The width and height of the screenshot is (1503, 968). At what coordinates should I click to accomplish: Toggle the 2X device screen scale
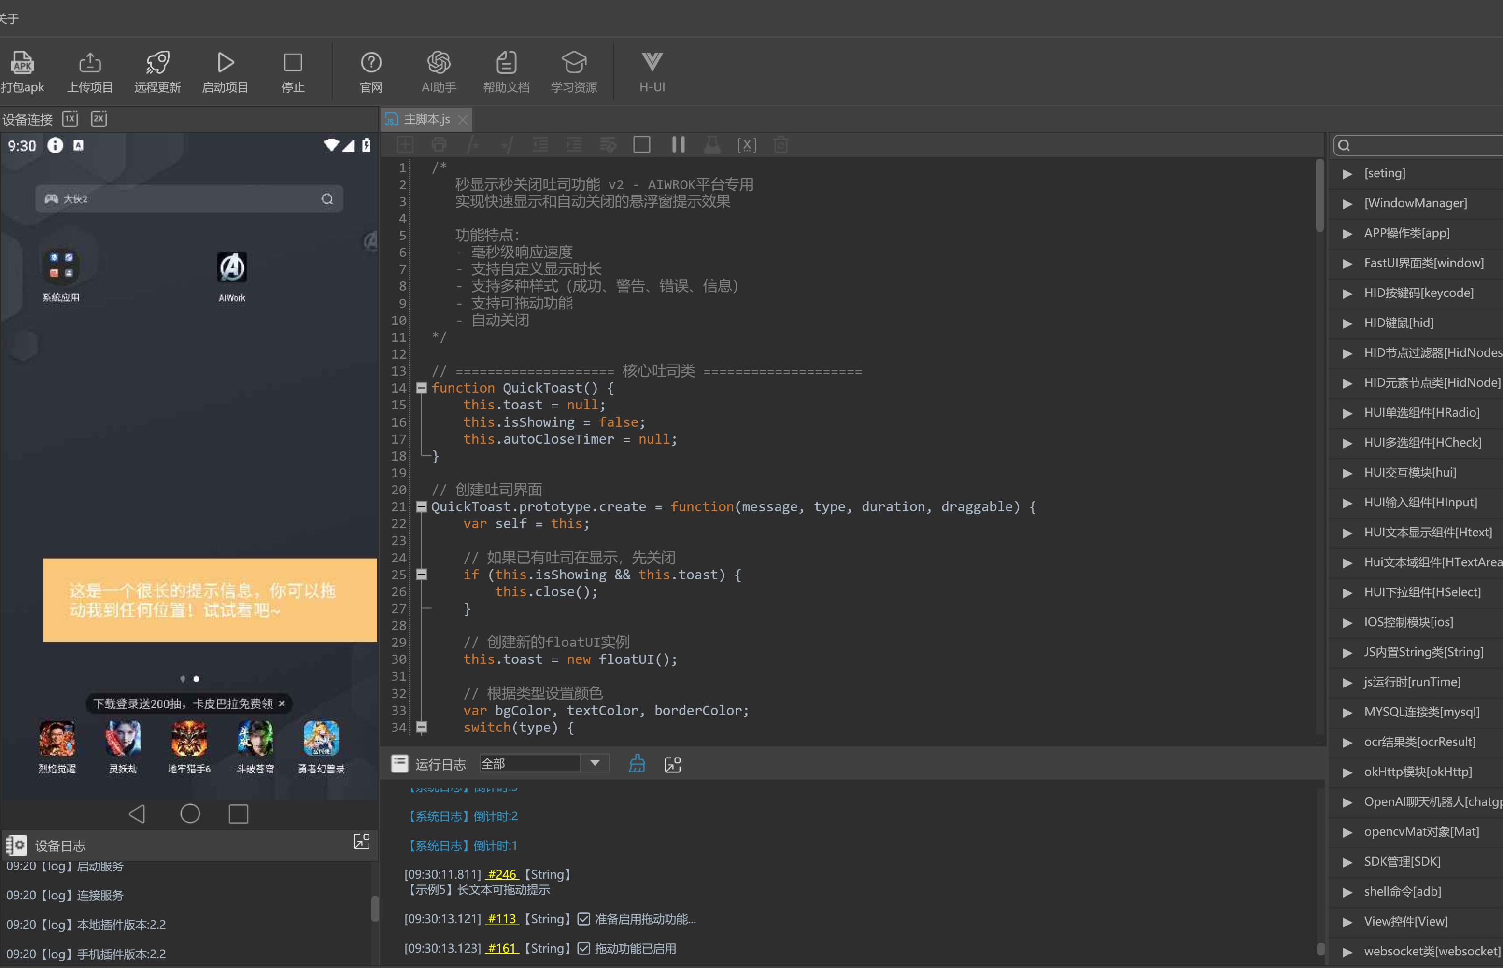point(99,119)
